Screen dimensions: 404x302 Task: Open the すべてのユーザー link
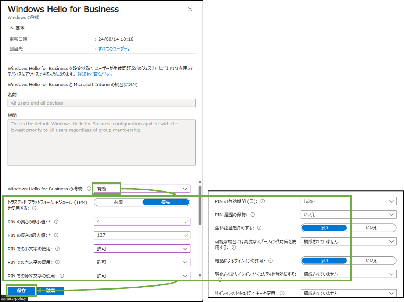tap(114, 48)
